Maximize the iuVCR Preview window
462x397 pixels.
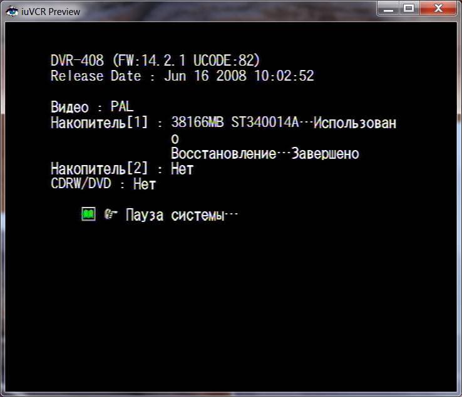click(x=409, y=9)
